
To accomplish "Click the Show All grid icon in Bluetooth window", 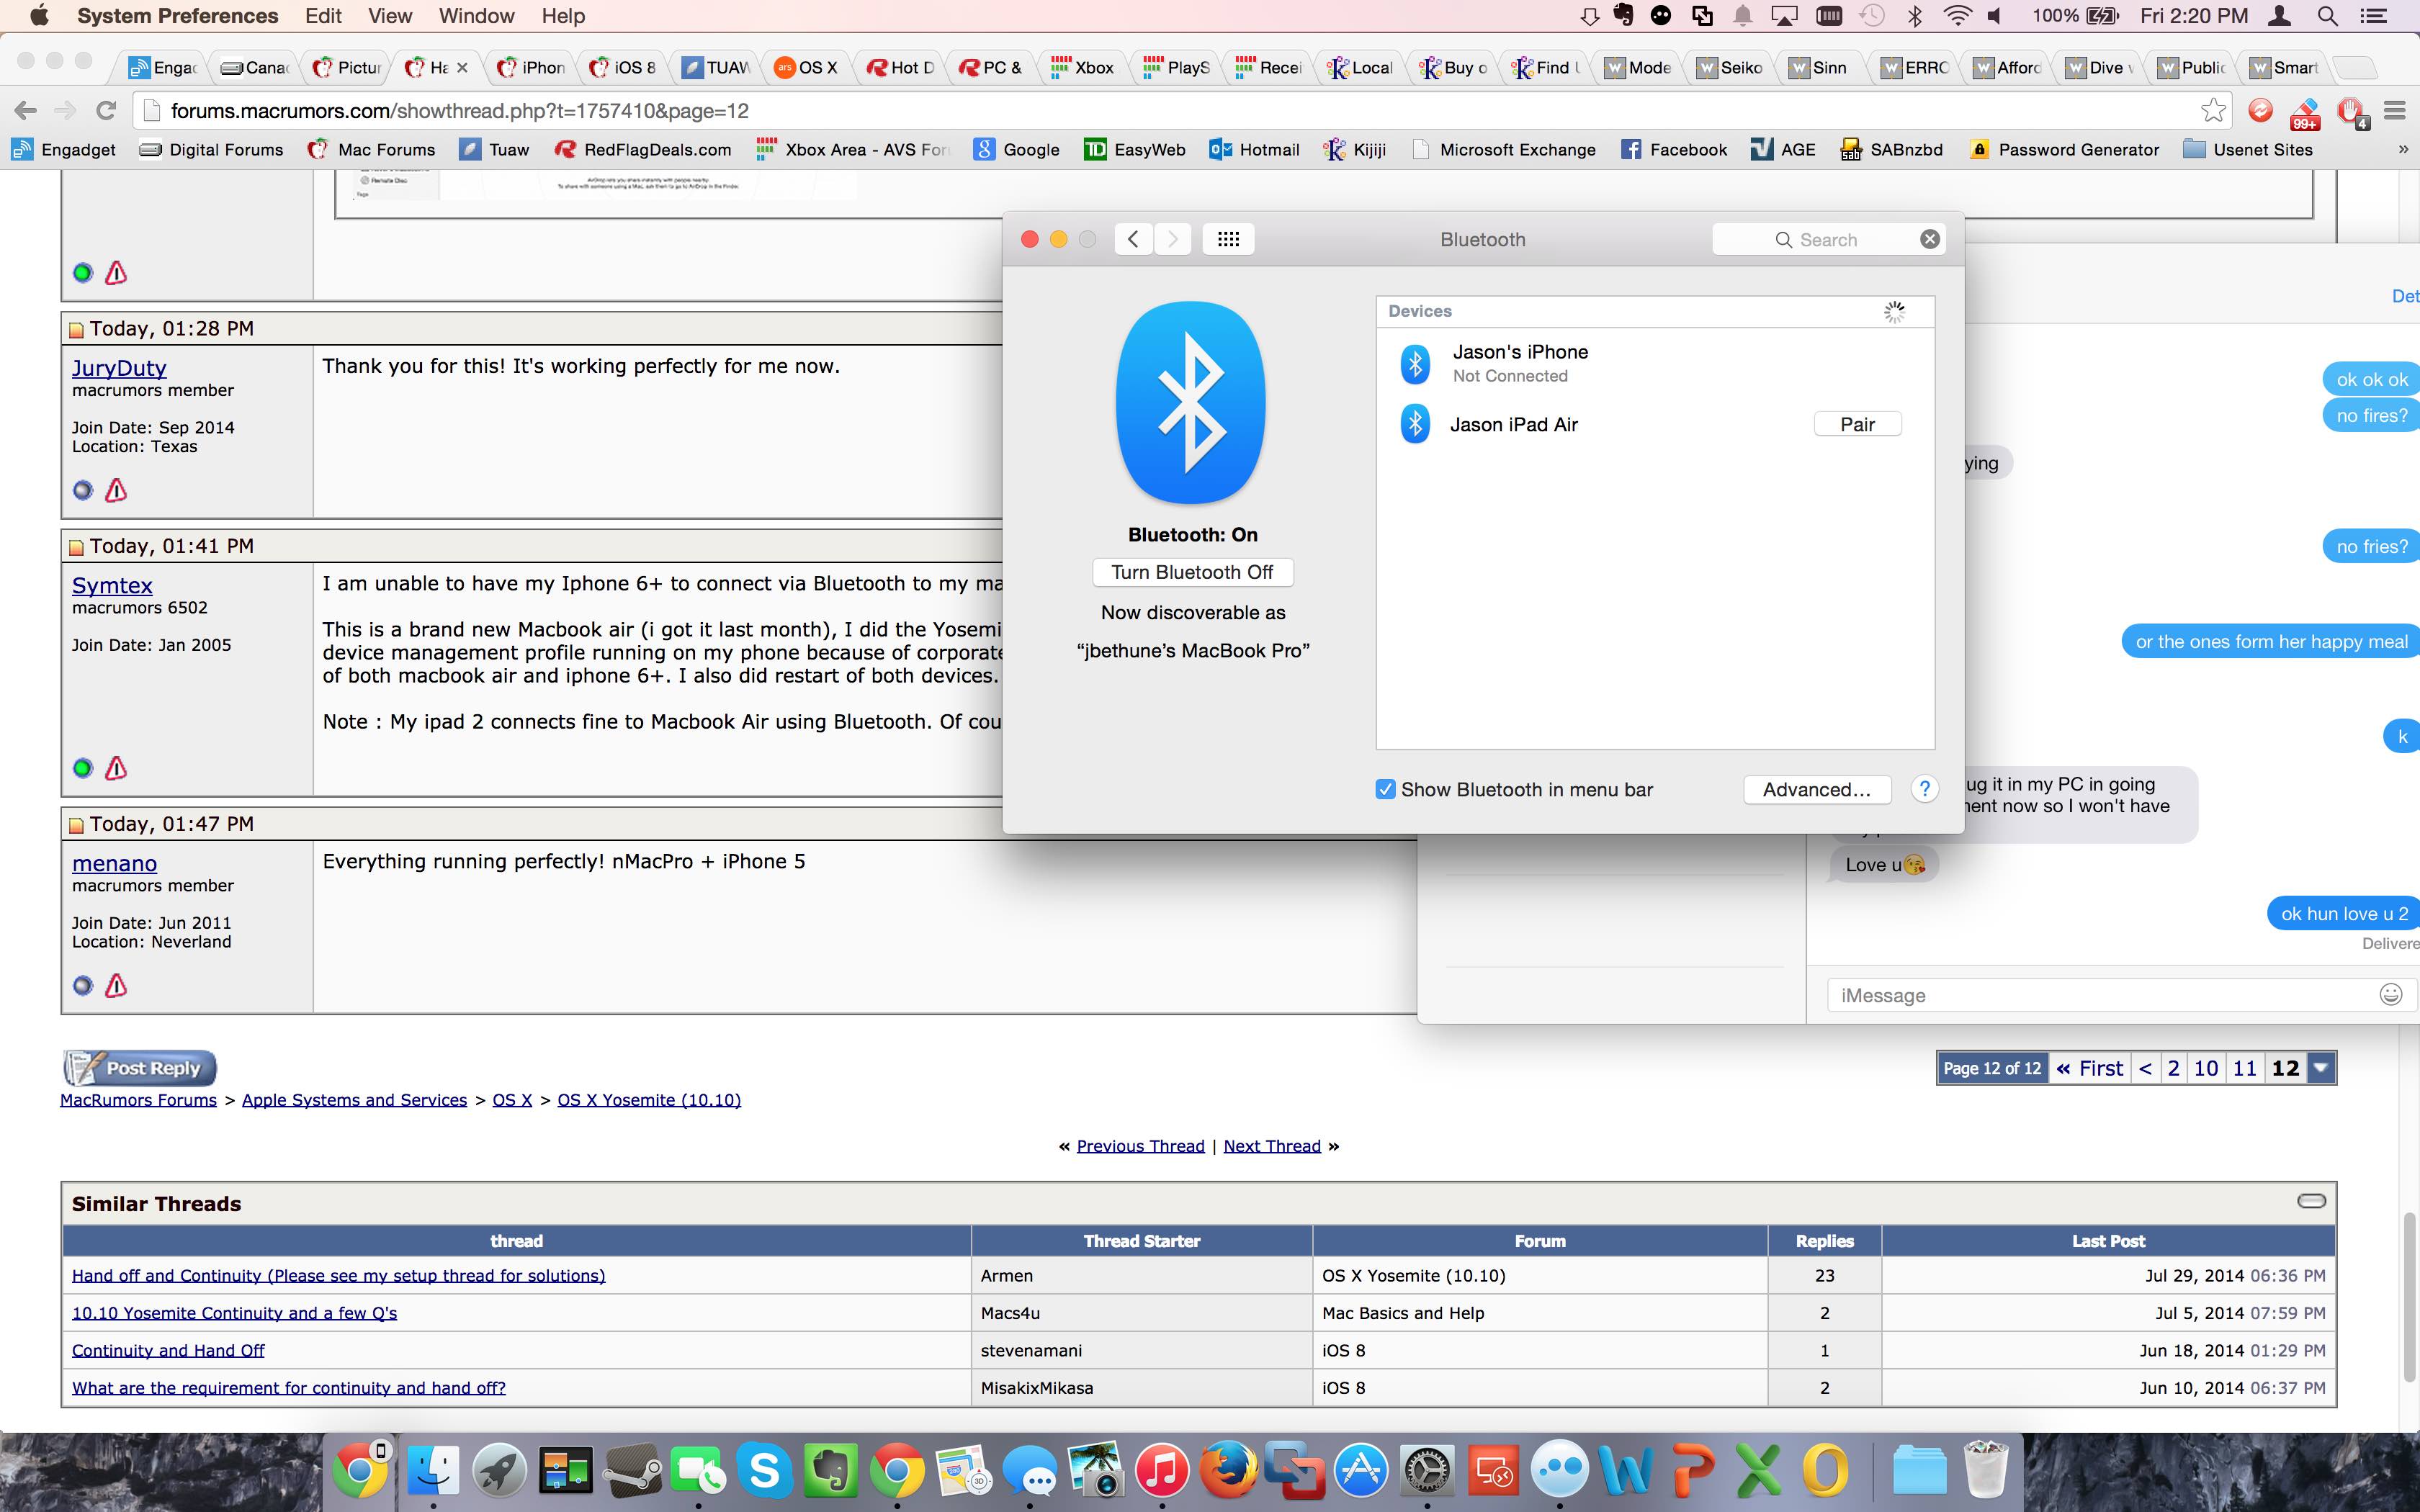I will click(x=1228, y=239).
